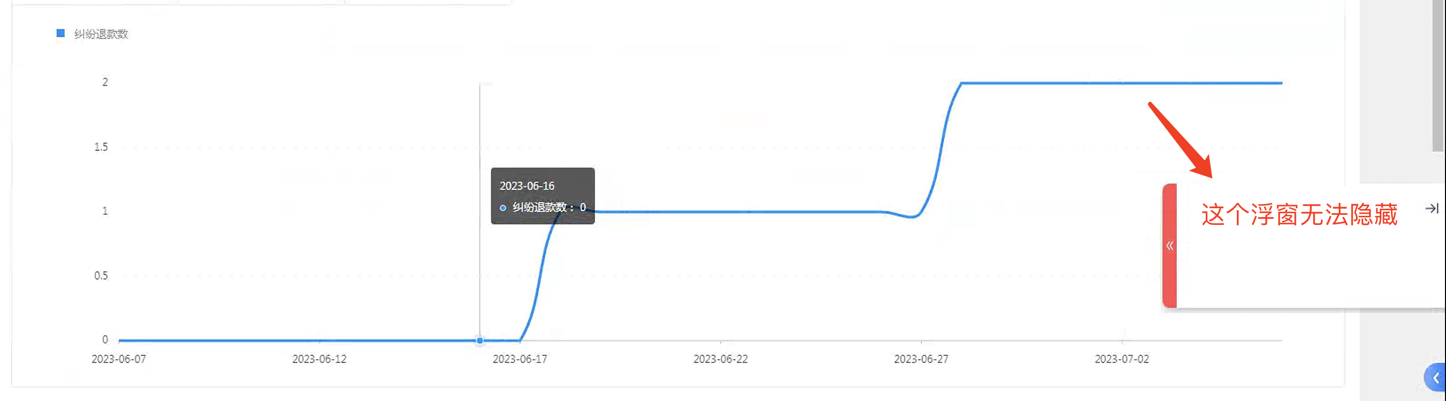The image size is (1446, 401).
Task: Select the 2023-07-02 axis date
Action: click(1122, 359)
